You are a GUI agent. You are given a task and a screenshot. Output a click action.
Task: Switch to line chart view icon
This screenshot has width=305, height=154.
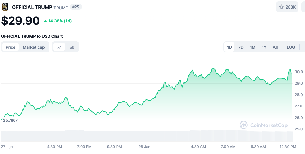click(59, 47)
